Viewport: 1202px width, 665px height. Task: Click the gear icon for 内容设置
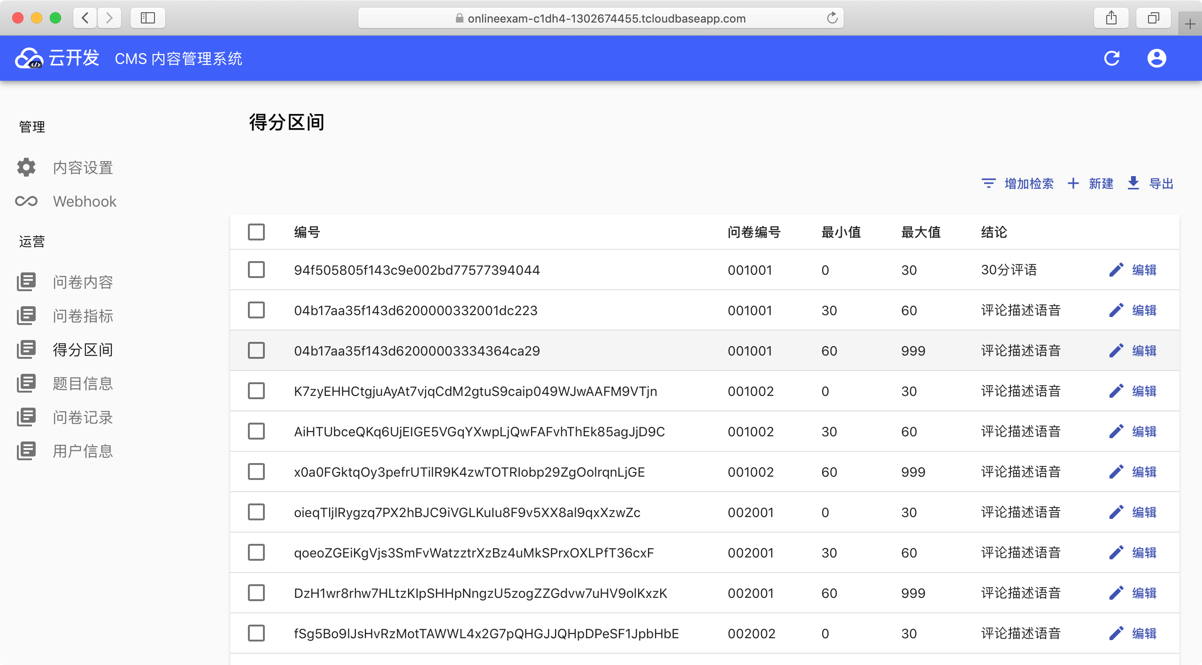26,167
